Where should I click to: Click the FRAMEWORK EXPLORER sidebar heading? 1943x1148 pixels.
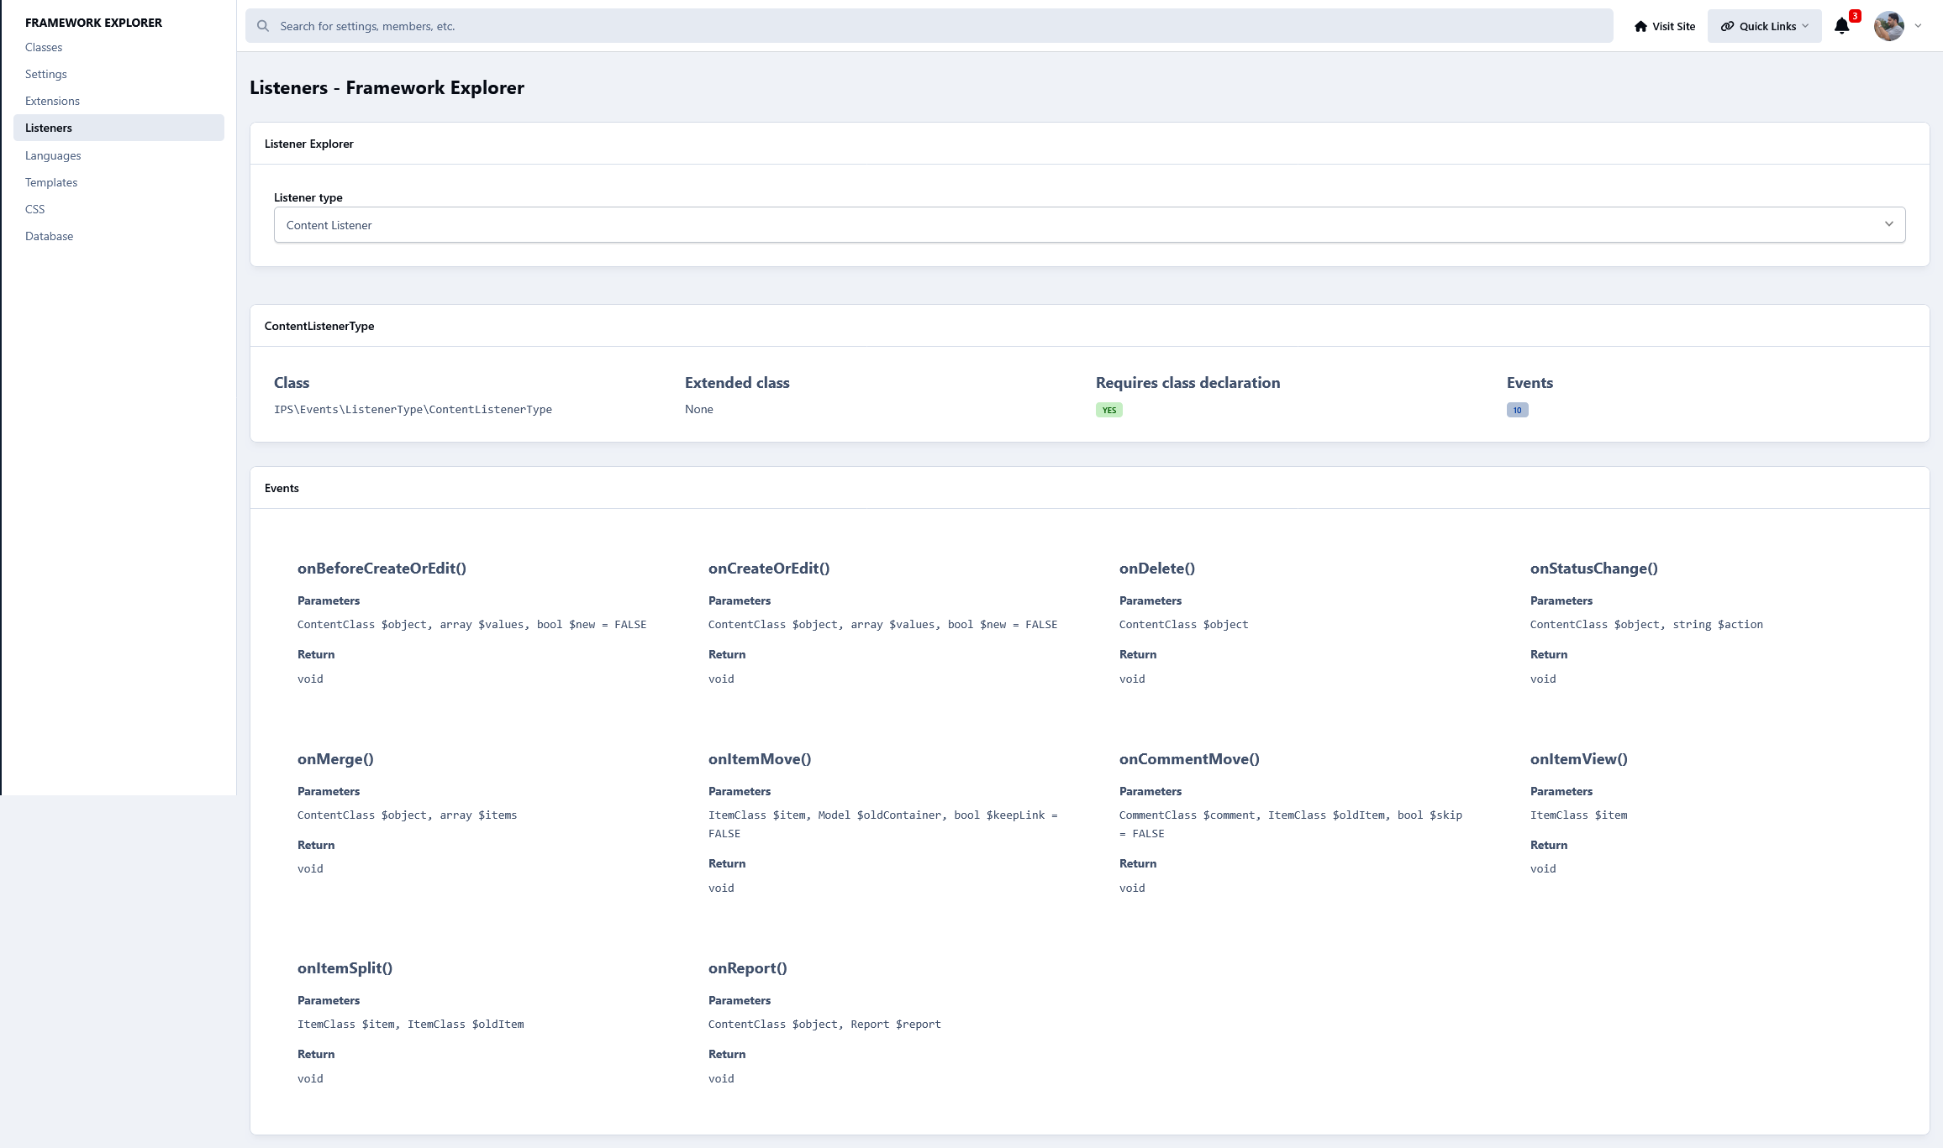click(93, 23)
